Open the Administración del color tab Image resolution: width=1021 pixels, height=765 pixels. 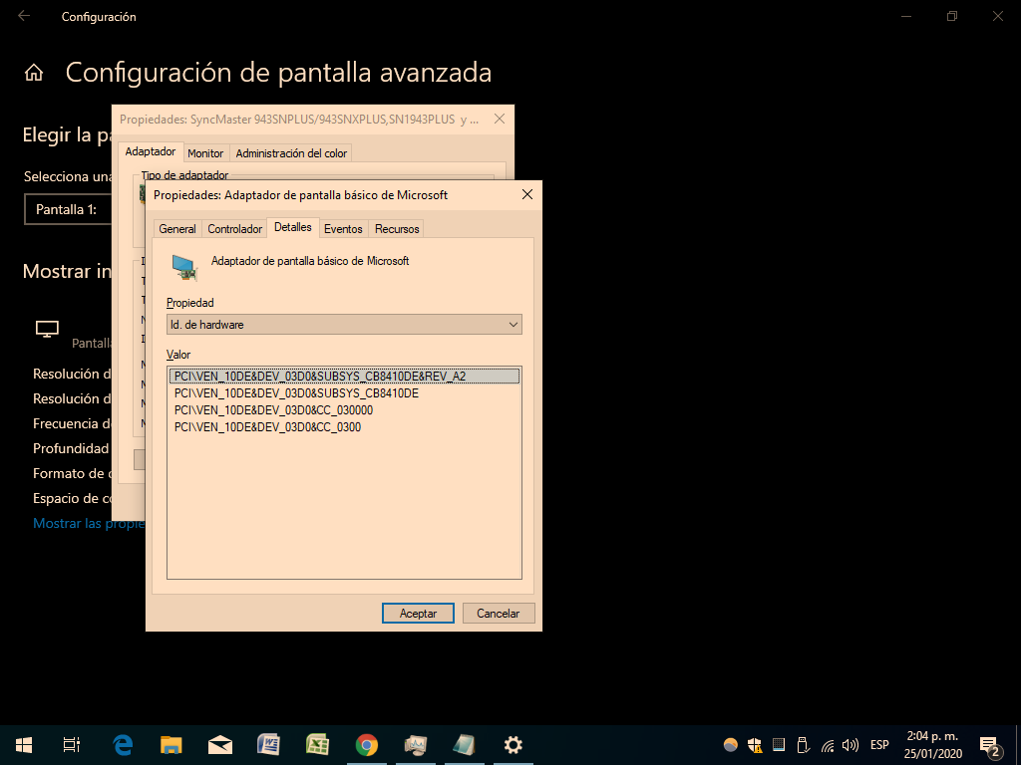291,153
